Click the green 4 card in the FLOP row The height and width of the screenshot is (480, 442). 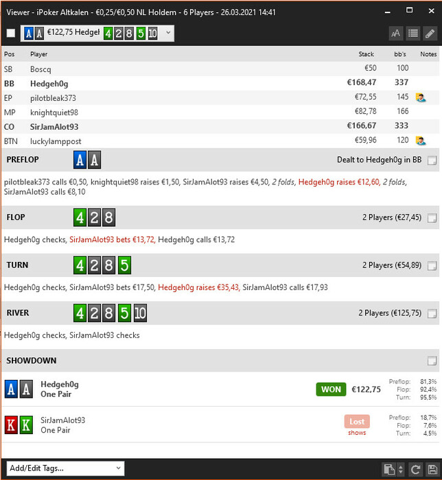[x=80, y=217]
